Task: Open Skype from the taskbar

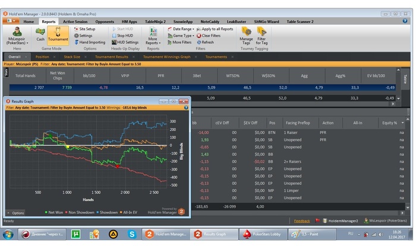Action: coord(132,234)
